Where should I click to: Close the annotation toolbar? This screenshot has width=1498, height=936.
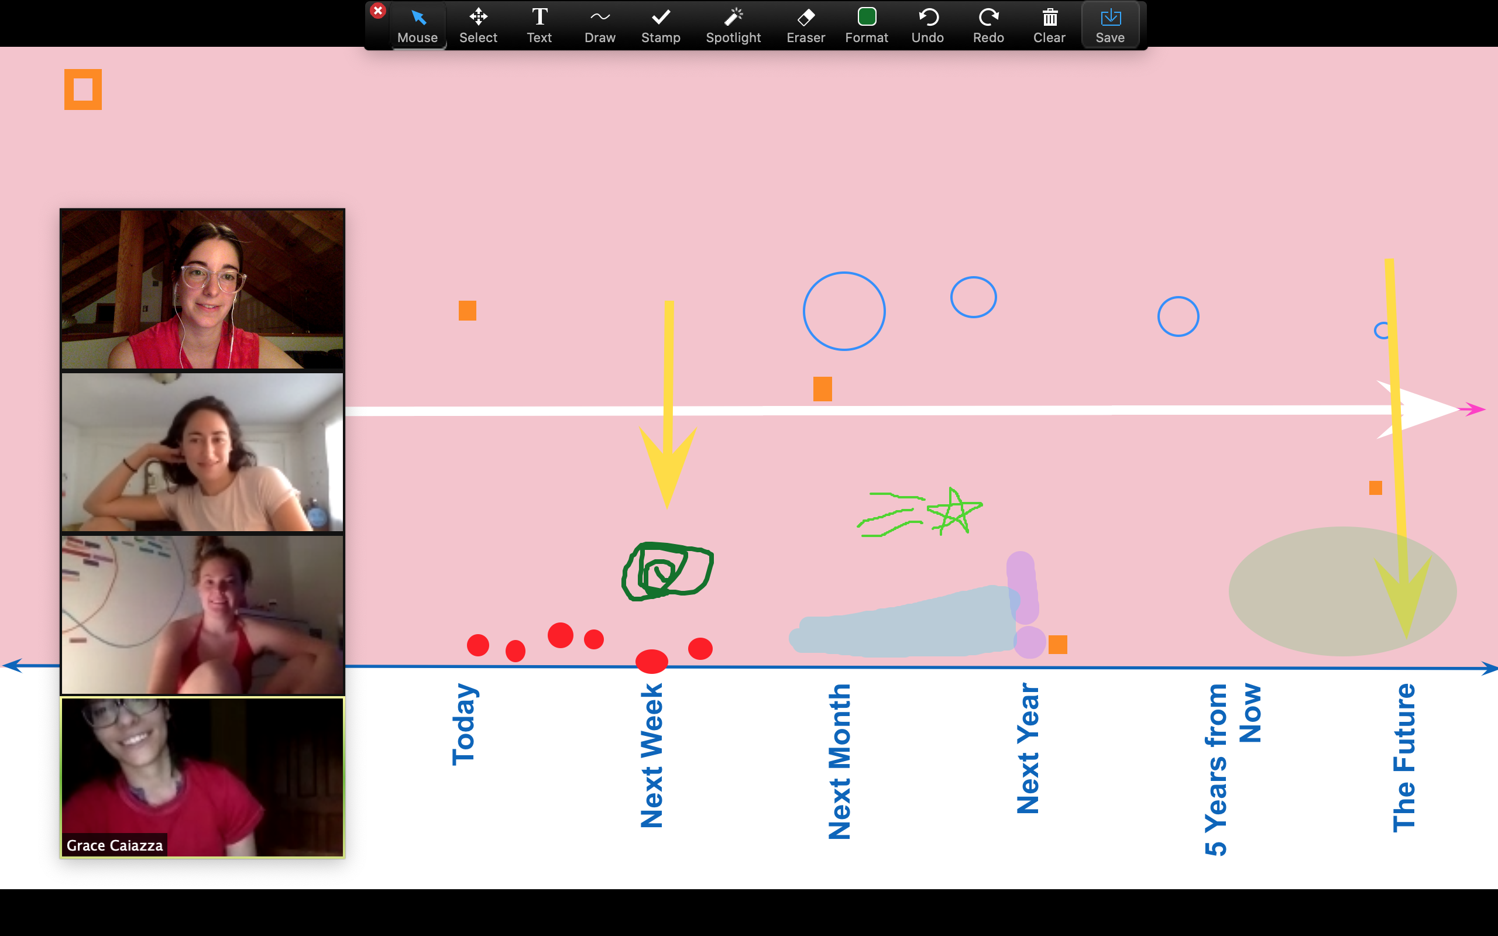click(x=377, y=11)
